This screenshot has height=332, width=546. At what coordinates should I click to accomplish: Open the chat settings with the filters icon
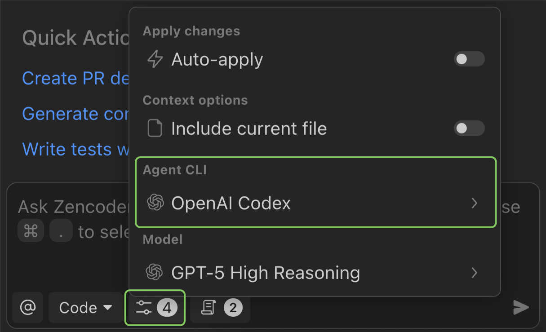coord(155,308)
